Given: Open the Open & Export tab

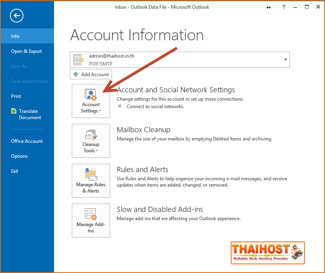Looking at the screenshot, I should coord(27,51).
